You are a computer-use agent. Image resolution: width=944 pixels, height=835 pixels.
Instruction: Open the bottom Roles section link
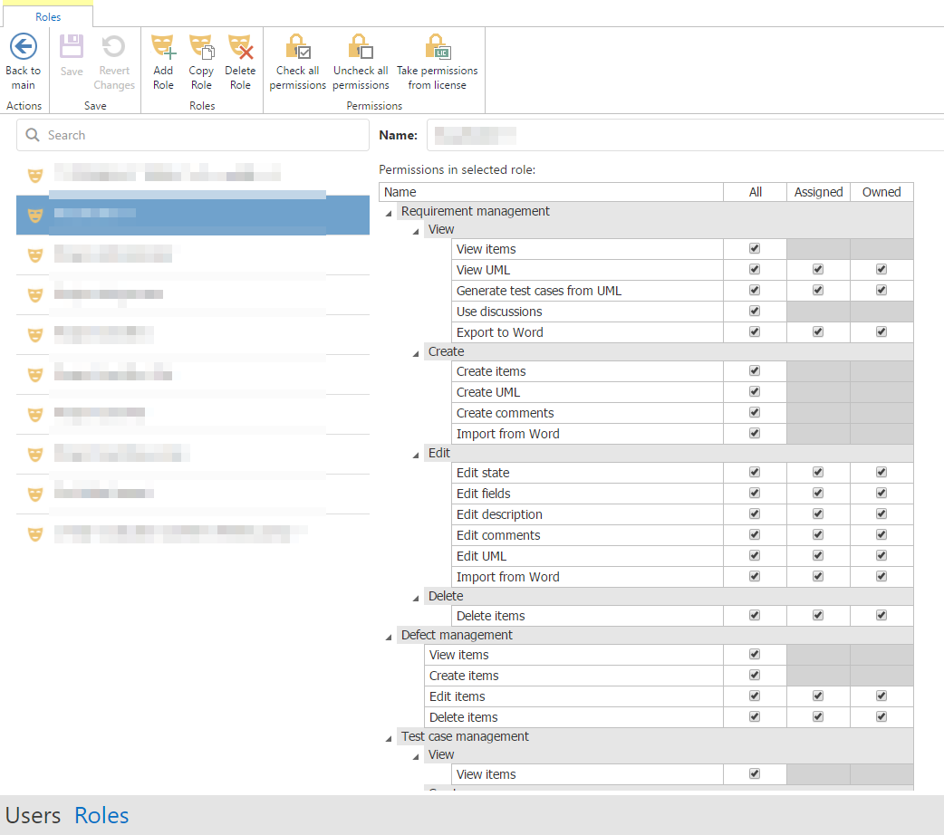coord(101,815)
